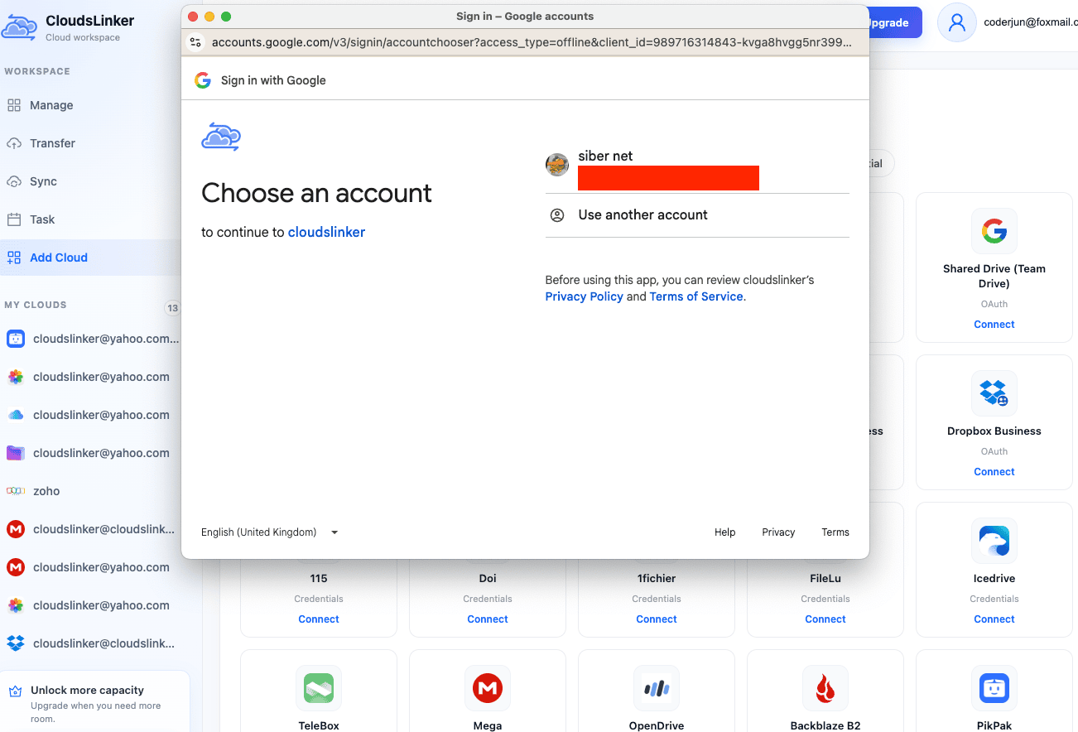Go to the Sync section
The height and width of the screenshot is (732, 1078).
(x=43, y=181)
